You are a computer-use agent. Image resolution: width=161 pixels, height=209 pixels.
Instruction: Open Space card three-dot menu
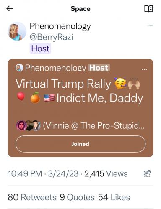(x=144, y=69)
